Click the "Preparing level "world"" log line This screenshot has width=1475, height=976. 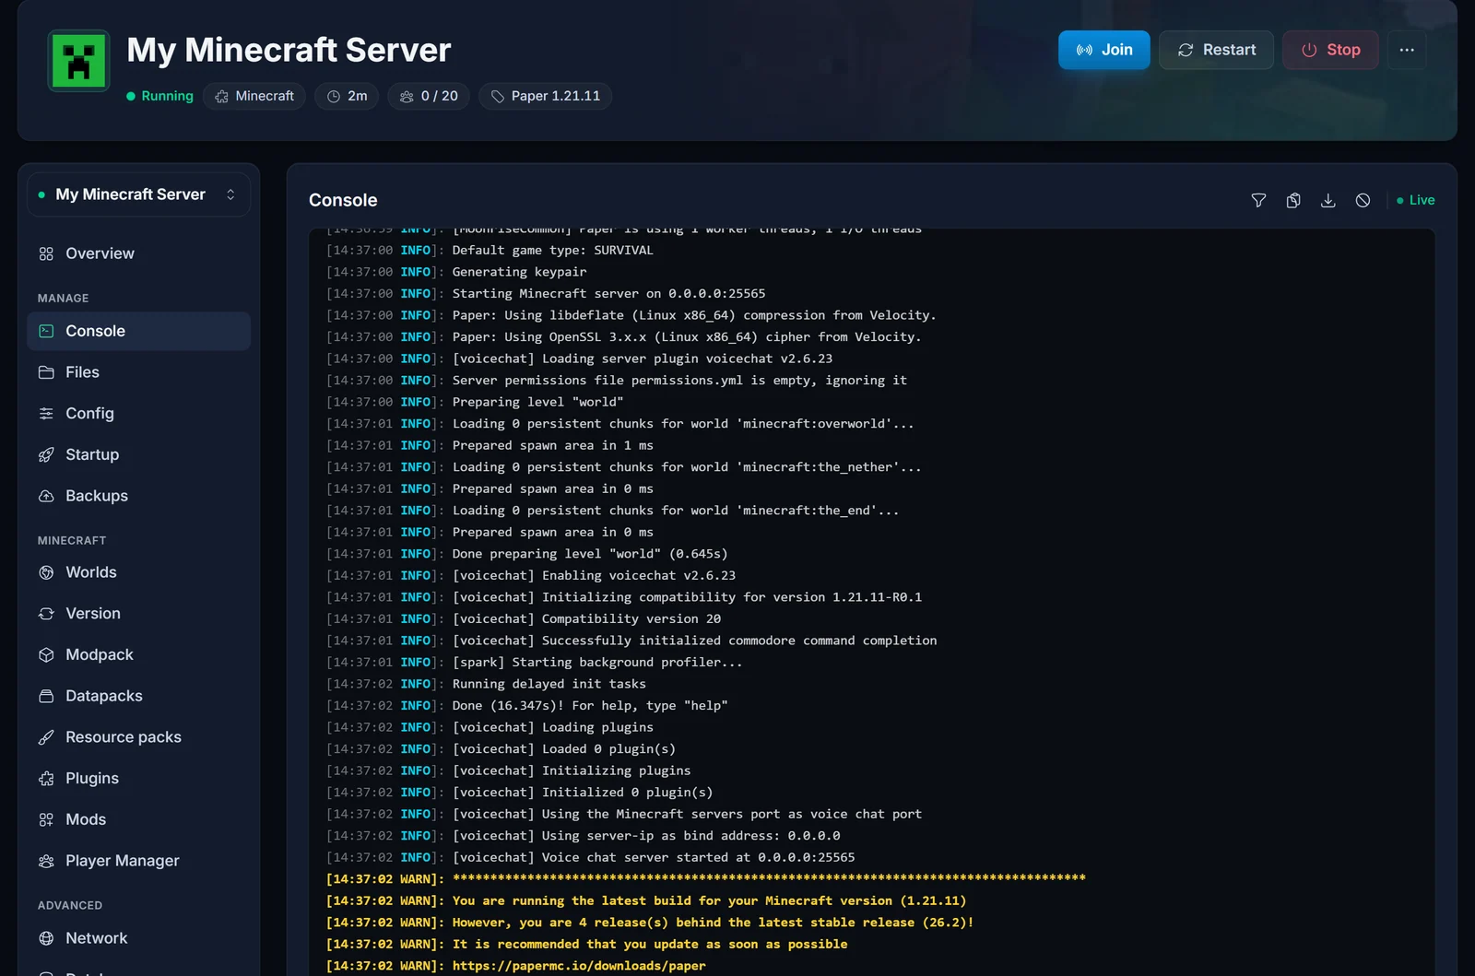(475, 402)
